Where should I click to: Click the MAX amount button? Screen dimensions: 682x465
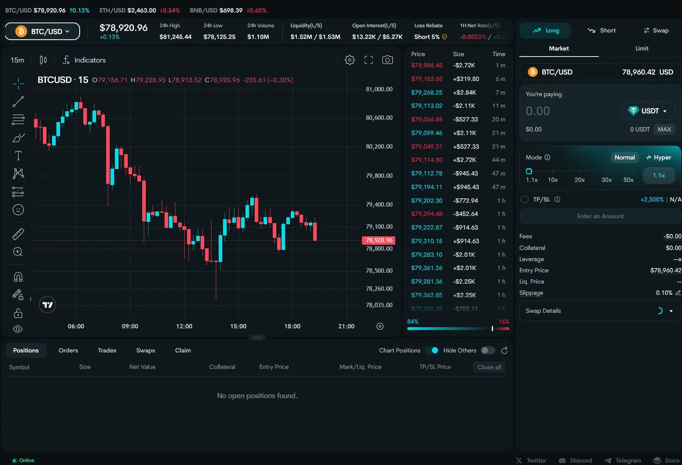coord(664,130)
